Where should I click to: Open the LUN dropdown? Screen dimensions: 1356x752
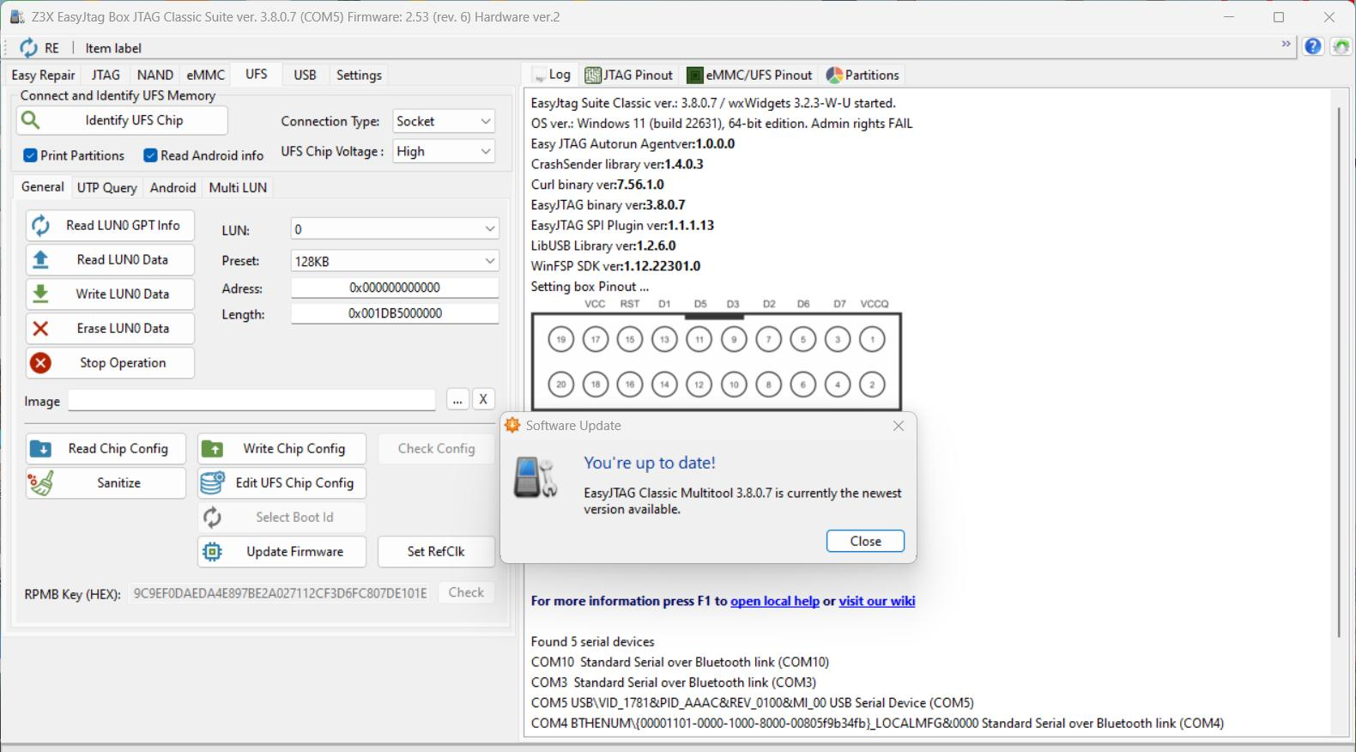(395, 229)
